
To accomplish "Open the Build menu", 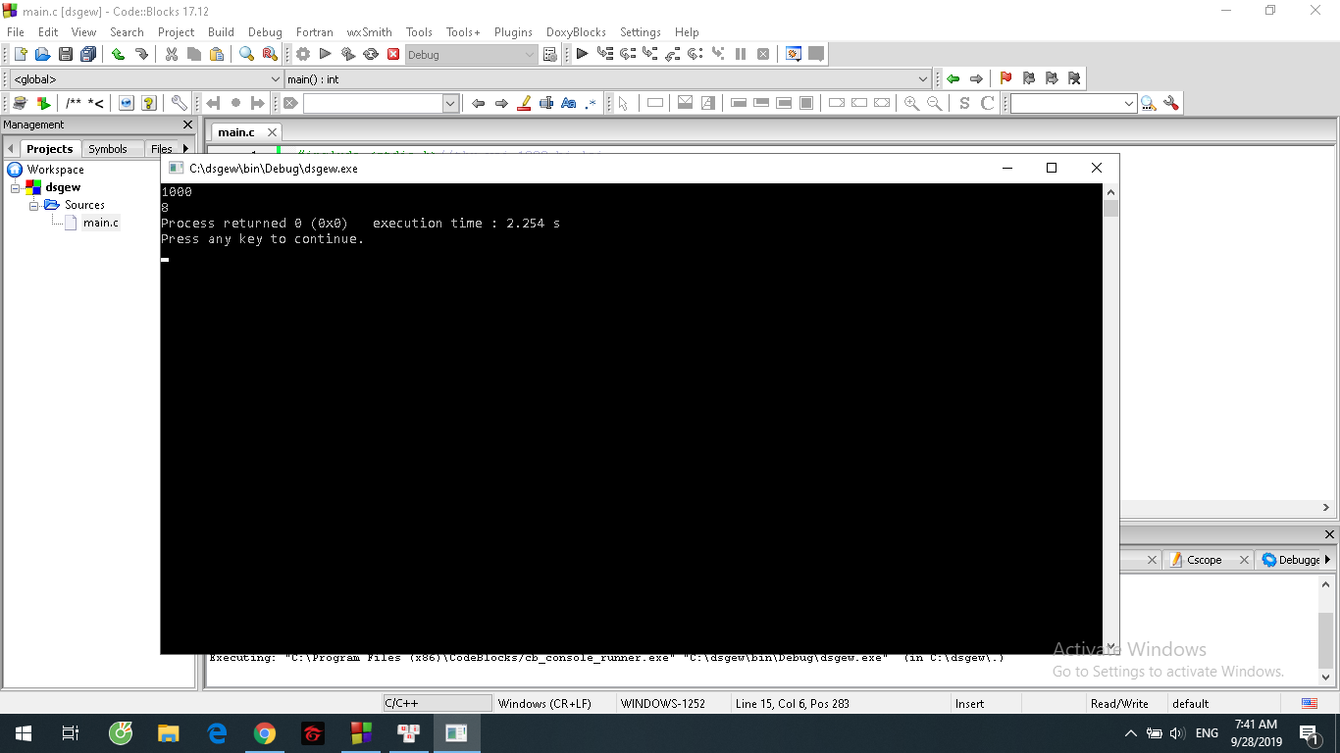I will click(221, 32).
